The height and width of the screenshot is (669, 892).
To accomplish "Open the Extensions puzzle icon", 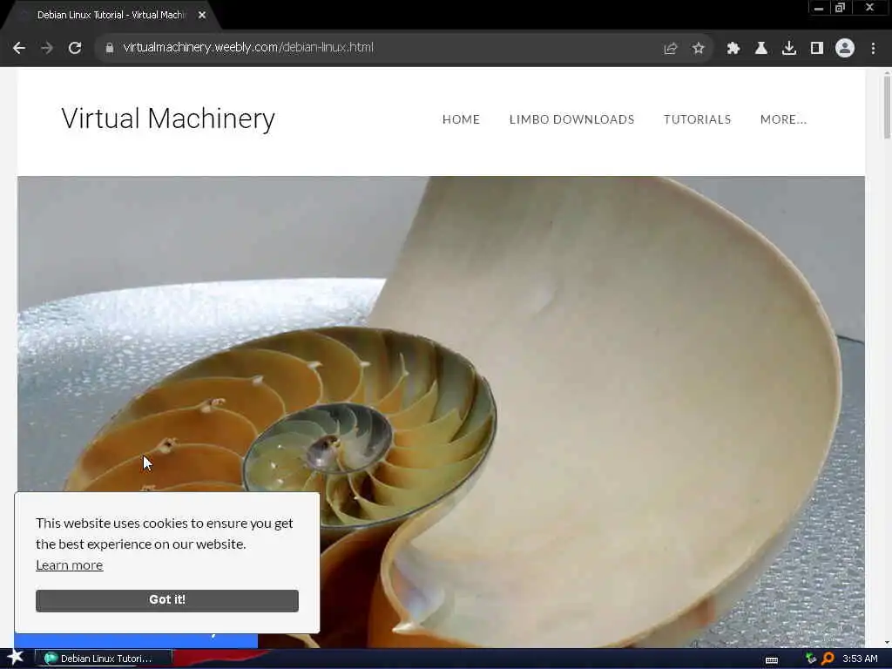I will (733, 49).
